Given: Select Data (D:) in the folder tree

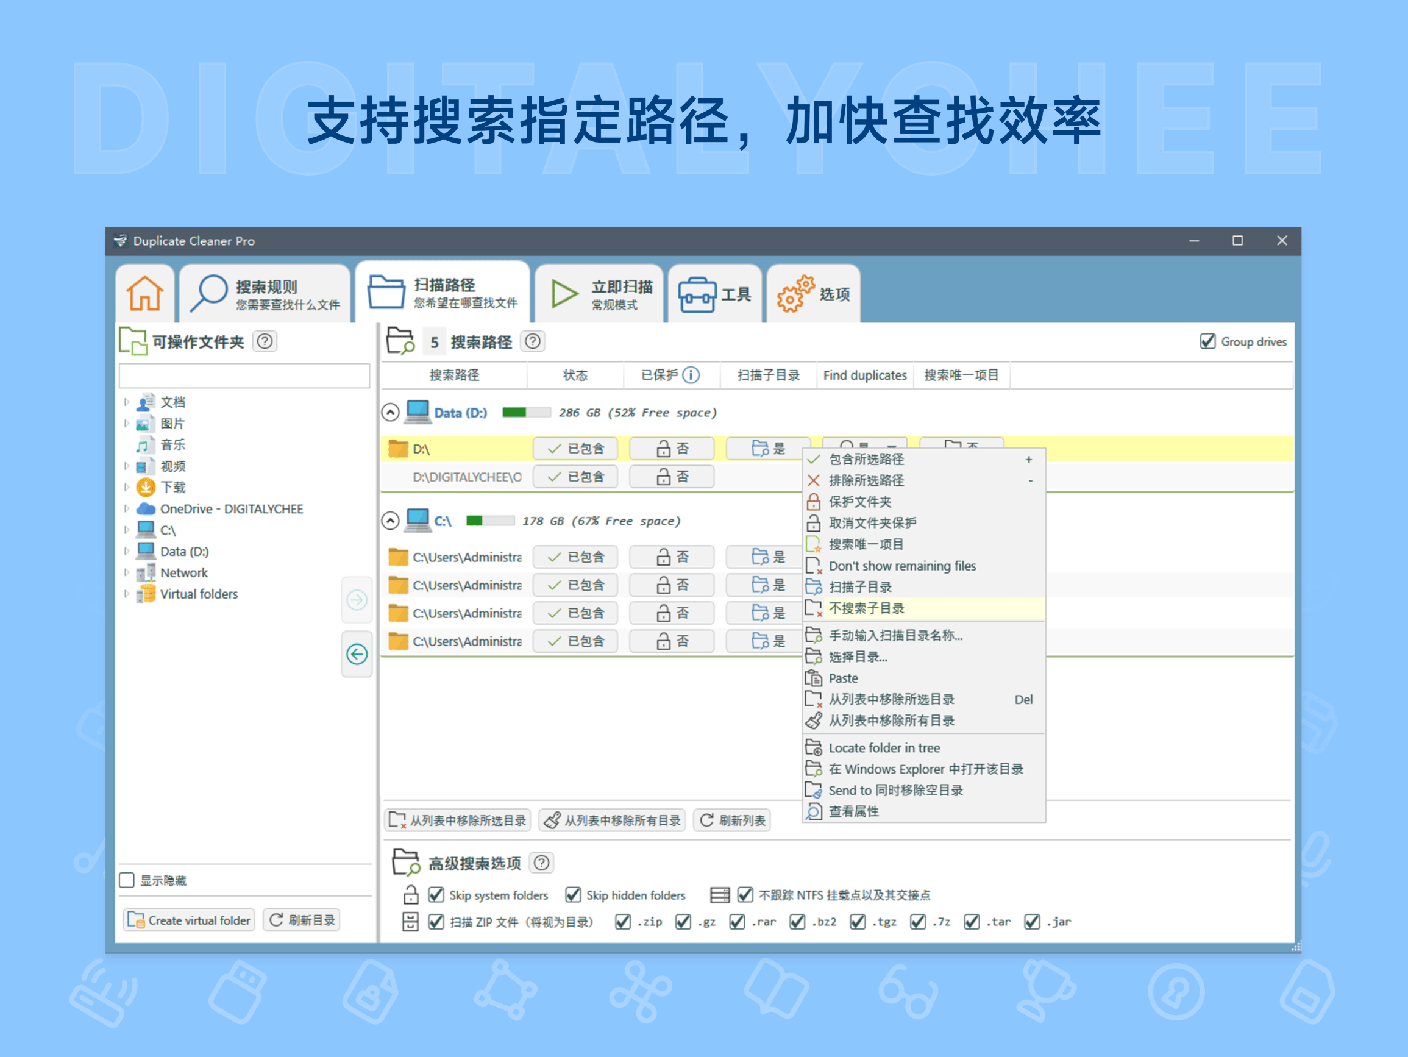Looking at the screenshot, I should 184,552.
